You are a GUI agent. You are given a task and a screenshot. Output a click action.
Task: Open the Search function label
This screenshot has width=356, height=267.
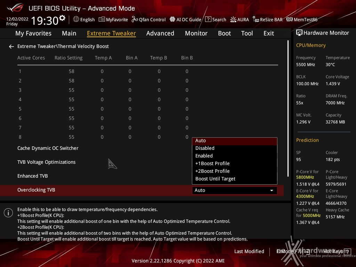pyautogui.click(x=219, y=19)
